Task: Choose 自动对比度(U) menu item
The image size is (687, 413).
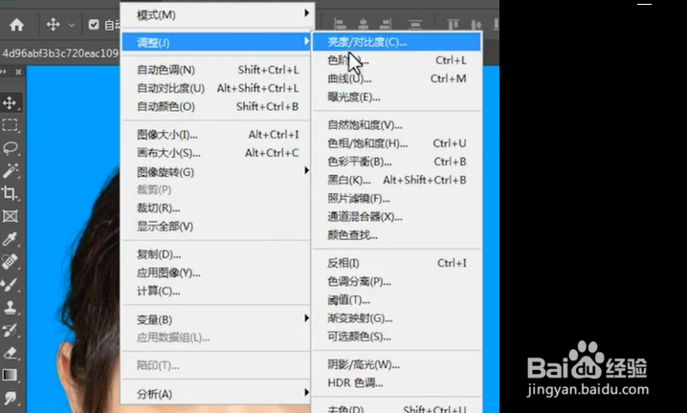Action: 216,89
